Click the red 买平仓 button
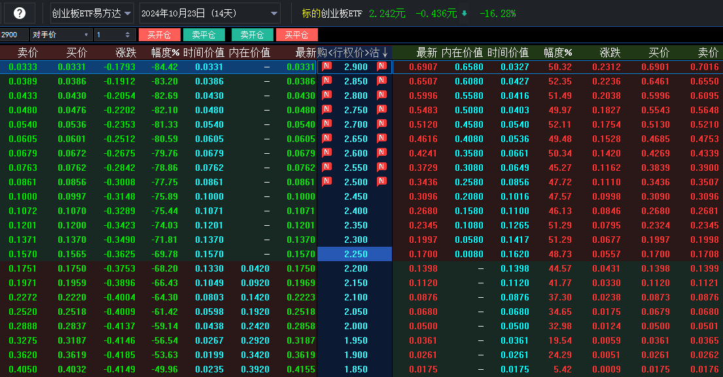Screen dimensions: 723x377 tap(296, 35)
